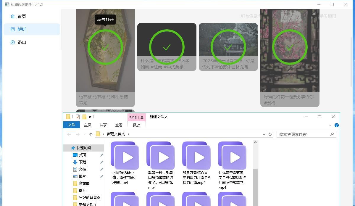Click the pin icon beside 下载
The width and height of the screenshot is (355, 206).
[x=101, y=162]
